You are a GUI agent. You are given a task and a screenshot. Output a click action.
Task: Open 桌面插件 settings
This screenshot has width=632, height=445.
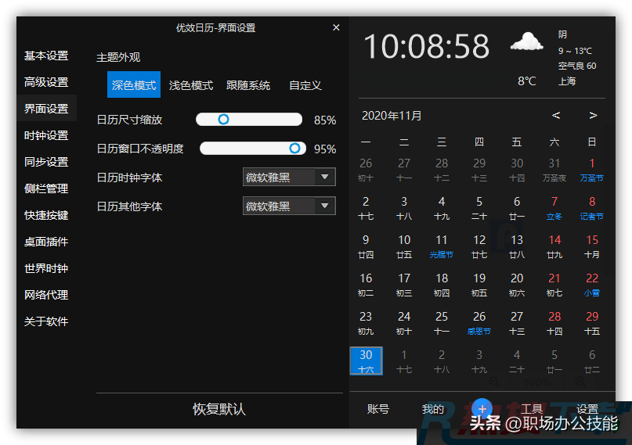[46, 242]
